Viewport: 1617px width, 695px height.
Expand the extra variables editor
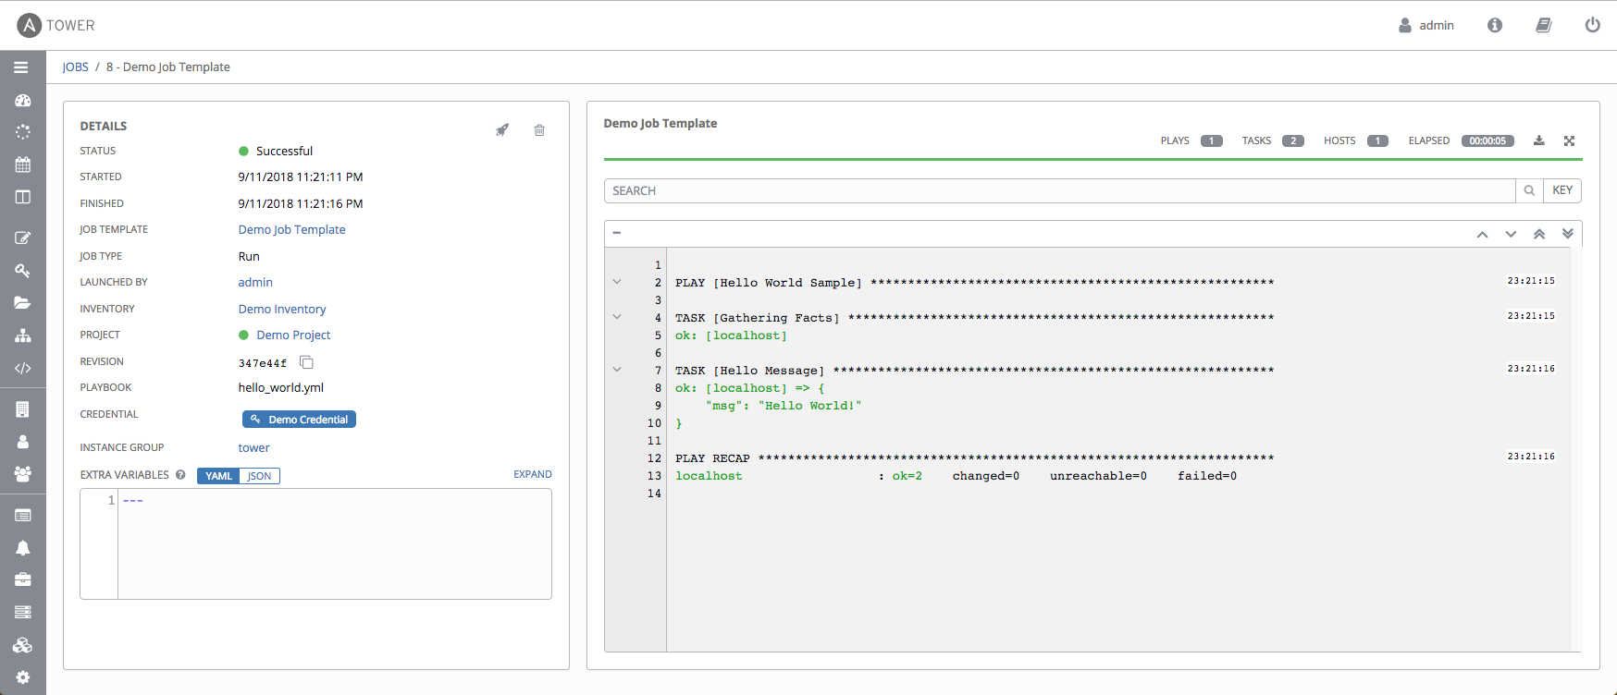tap(533, 474)
